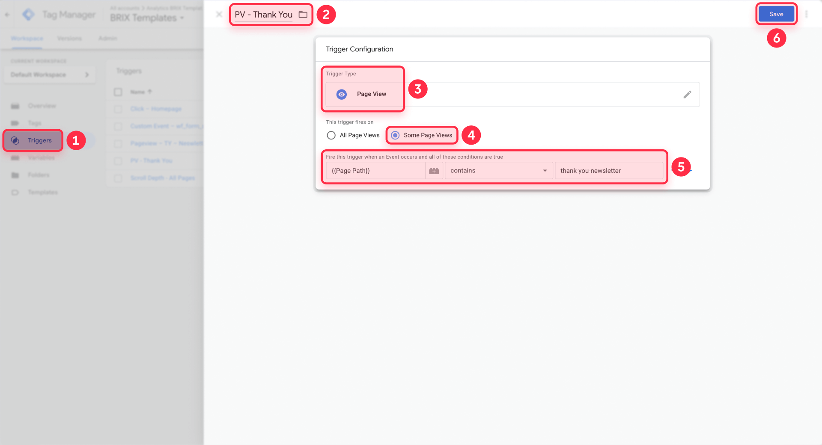Sort triggers by the Name column header
This screenshot has width=822, height=445.
click(141, 92)
